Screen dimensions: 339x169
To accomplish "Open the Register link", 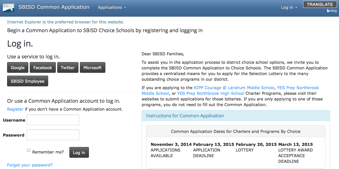I will tap(15, 109).
